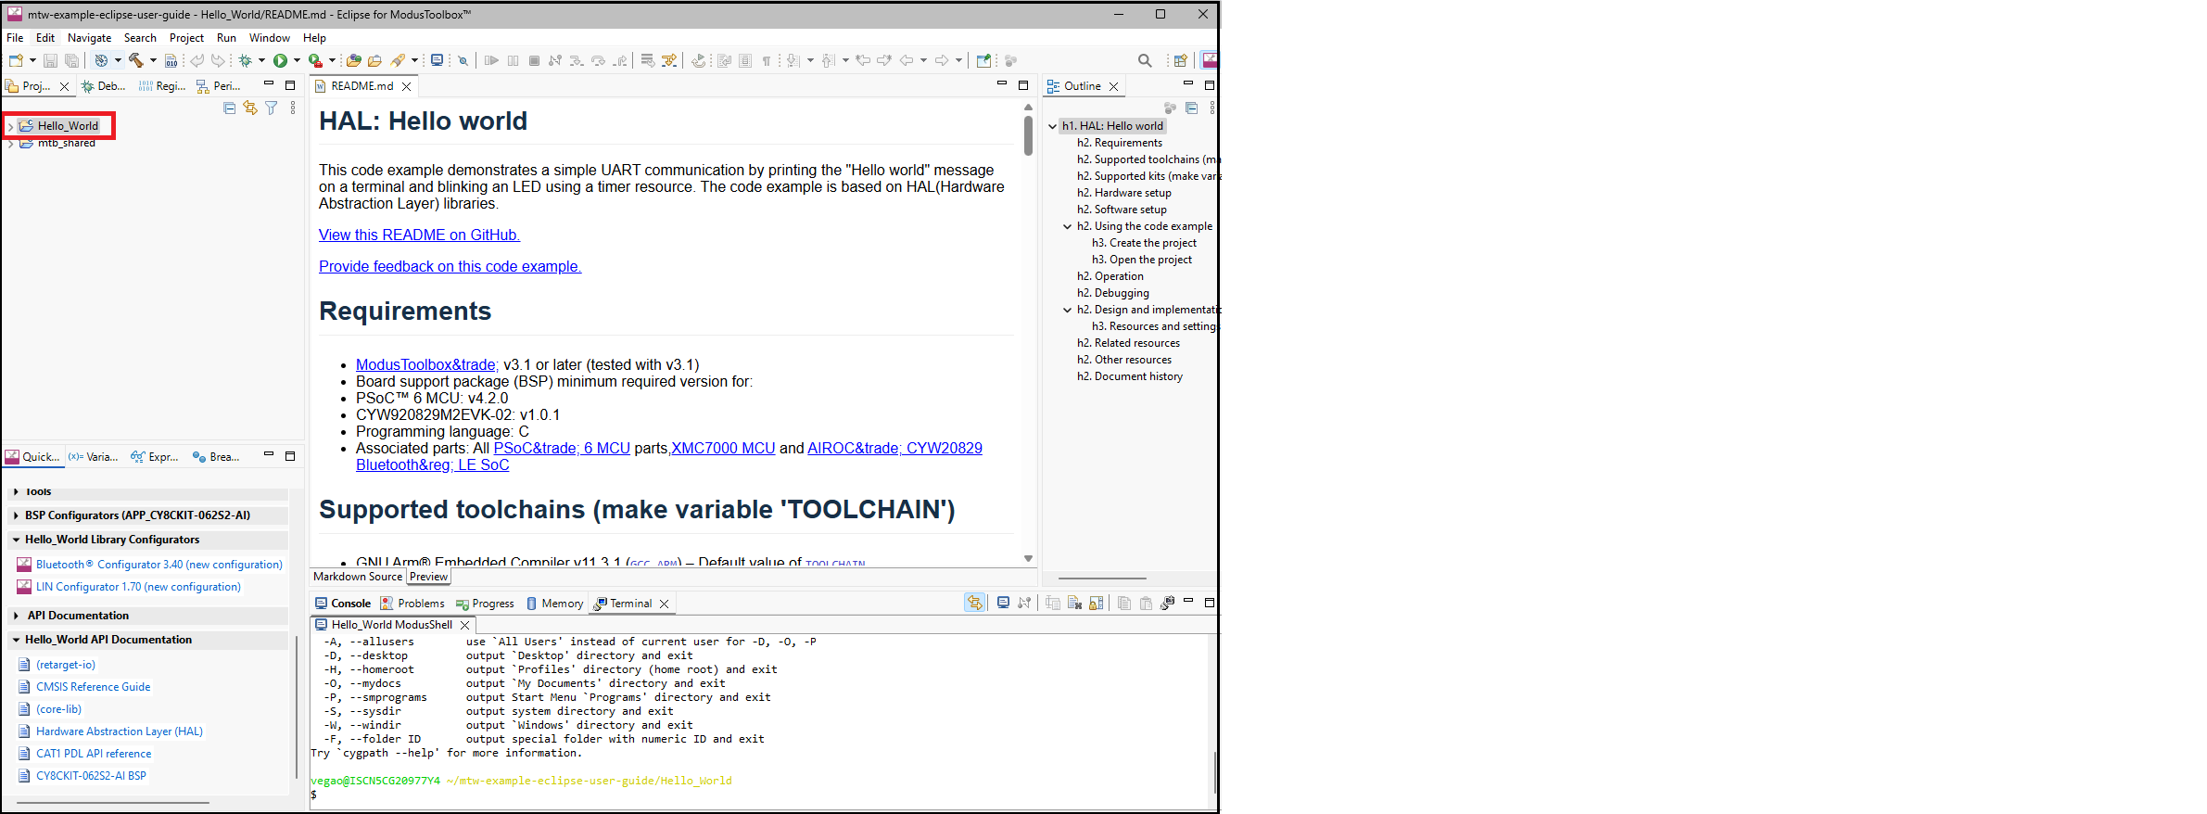Expand the Hello_World project tree node
The image size is (2207, 814).
coord(10,126)
